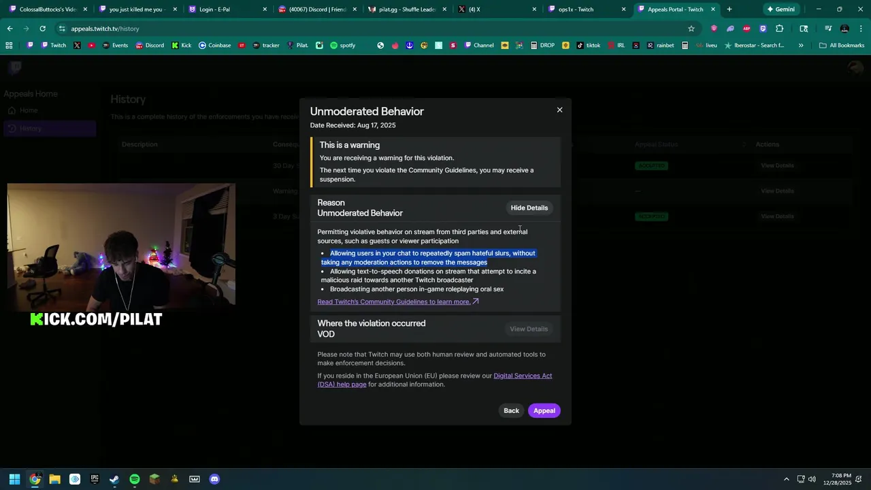
Task: Click Home in the Appeals sidebar
Action: [x=49, y=110]
